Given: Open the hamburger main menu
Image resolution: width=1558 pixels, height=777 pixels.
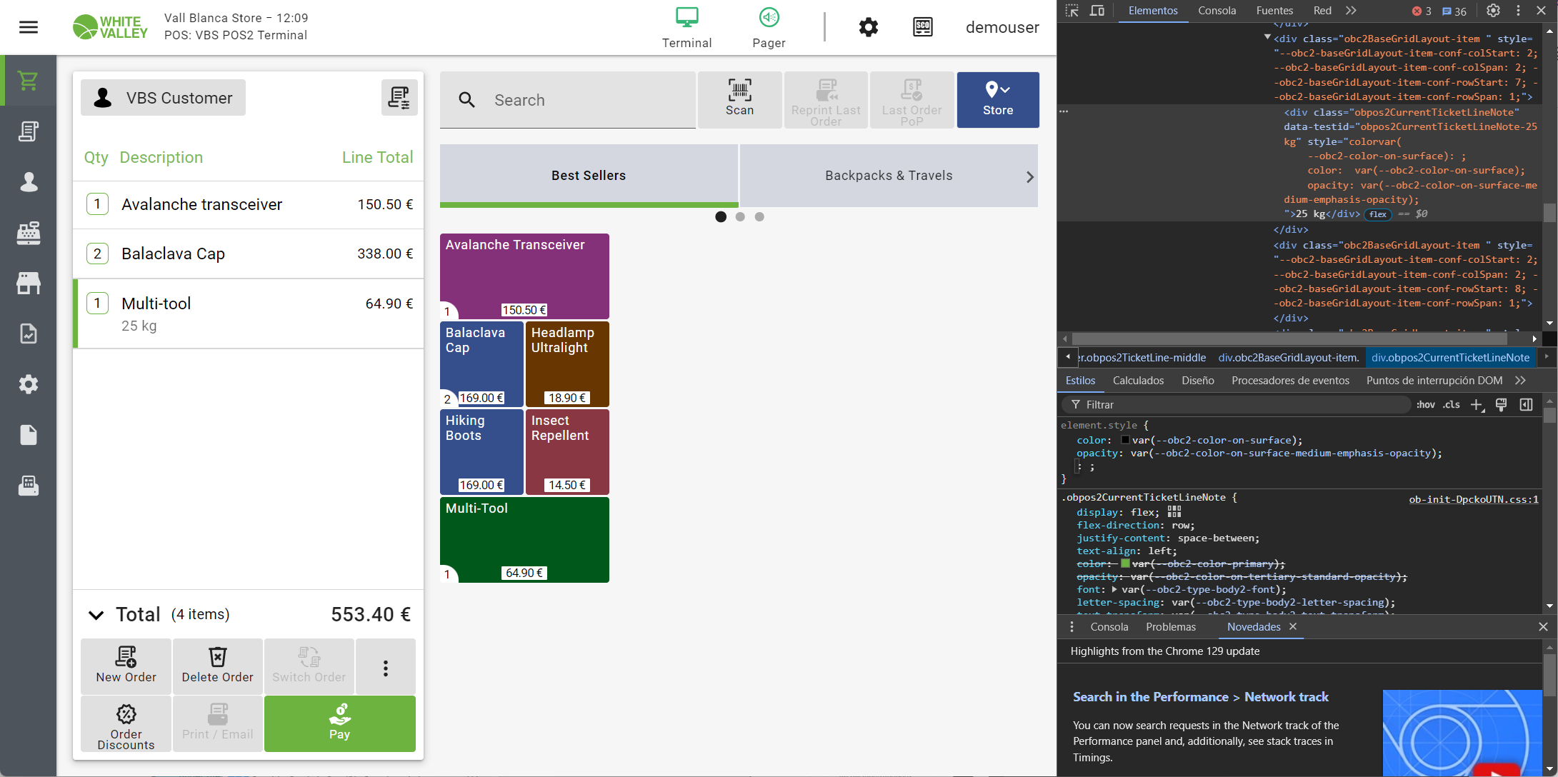Looking at the screenshot, I should [x=29, y=27].
